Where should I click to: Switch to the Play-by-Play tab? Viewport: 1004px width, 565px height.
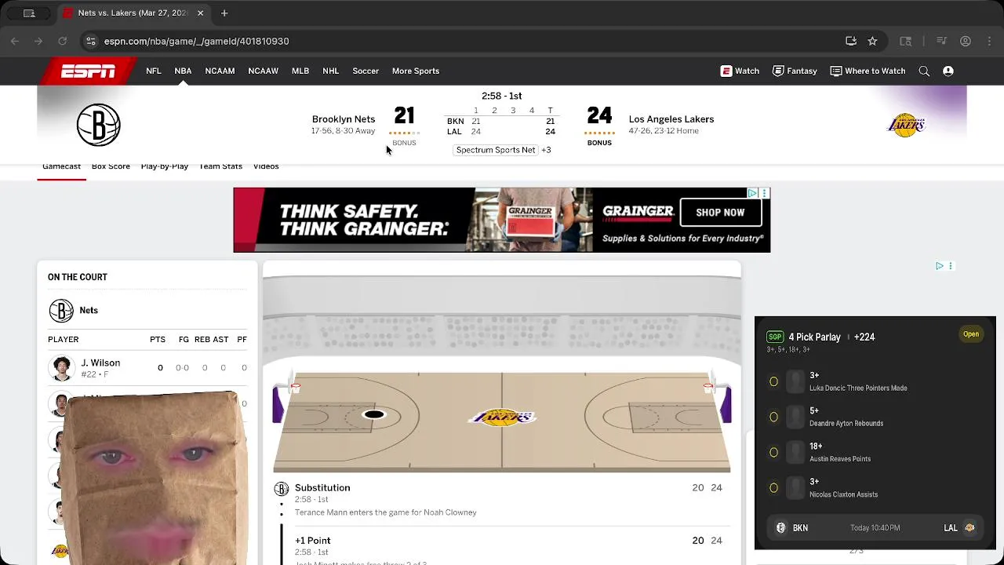point(165,166)
